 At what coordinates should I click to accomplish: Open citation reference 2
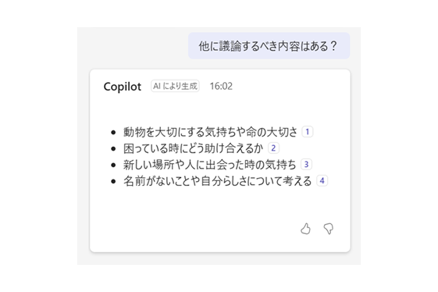273,148
